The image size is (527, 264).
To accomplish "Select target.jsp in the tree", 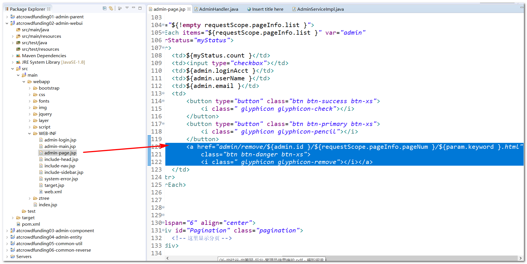I will click(x=54, y=185).
